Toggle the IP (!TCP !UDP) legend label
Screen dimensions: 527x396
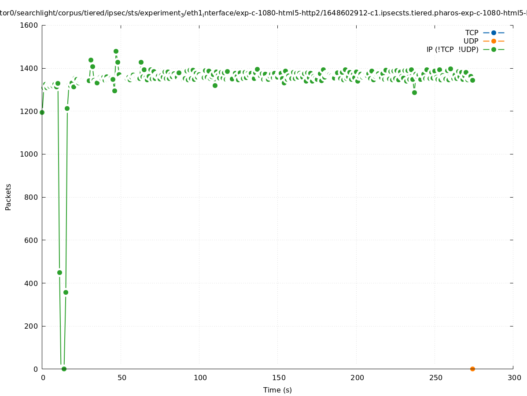452,49
